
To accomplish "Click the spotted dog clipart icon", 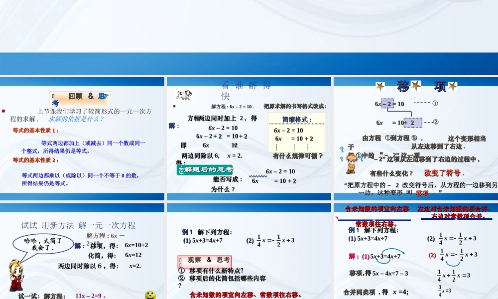I will [x=184, y=95].
